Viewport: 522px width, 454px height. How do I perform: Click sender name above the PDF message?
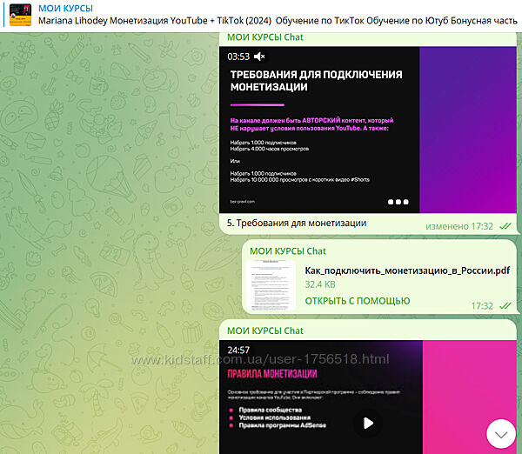pyautogui.click(x=287, y=251)
